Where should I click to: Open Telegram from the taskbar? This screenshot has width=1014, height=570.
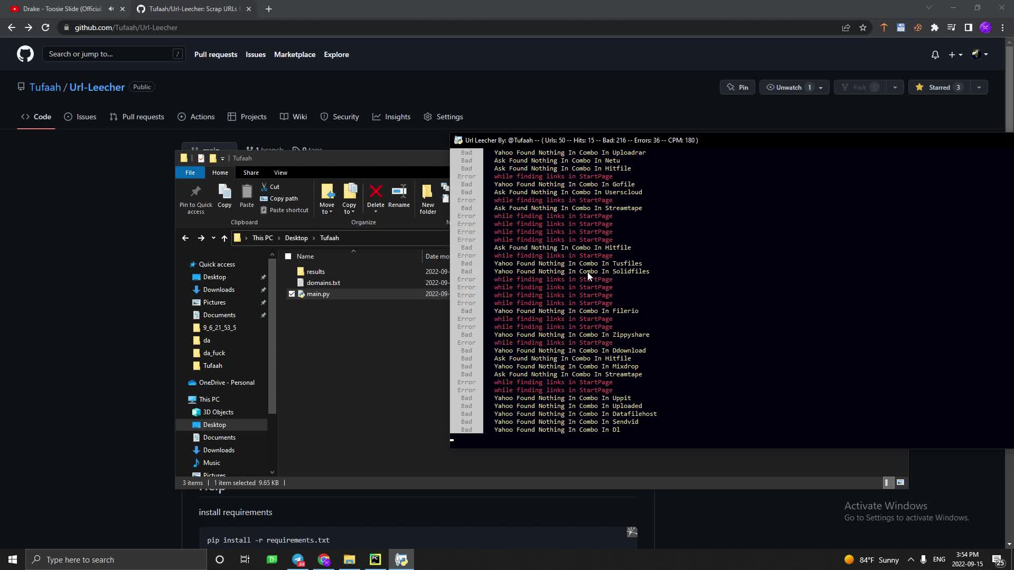coord(298,559)
